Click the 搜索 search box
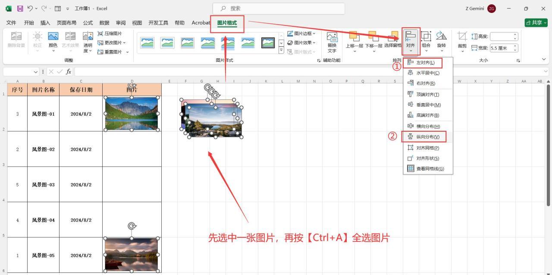Viewport: 552px width, 275px height. [279, 9]
